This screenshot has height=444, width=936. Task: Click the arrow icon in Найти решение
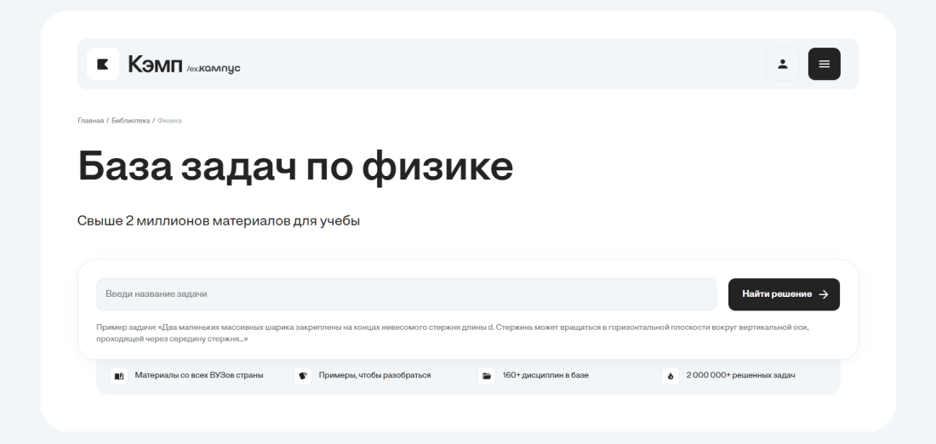point(823,294)
